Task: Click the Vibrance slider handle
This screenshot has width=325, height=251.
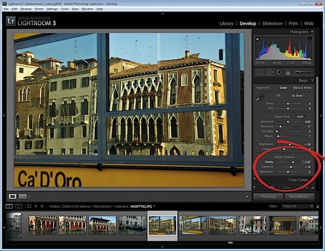Action: (x=291, y=167)
